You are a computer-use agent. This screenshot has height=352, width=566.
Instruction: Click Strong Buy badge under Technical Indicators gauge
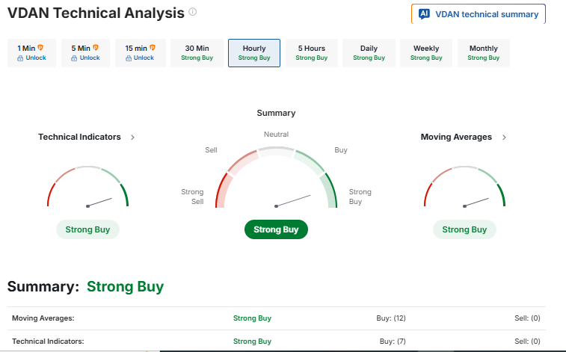click(87, 229)
